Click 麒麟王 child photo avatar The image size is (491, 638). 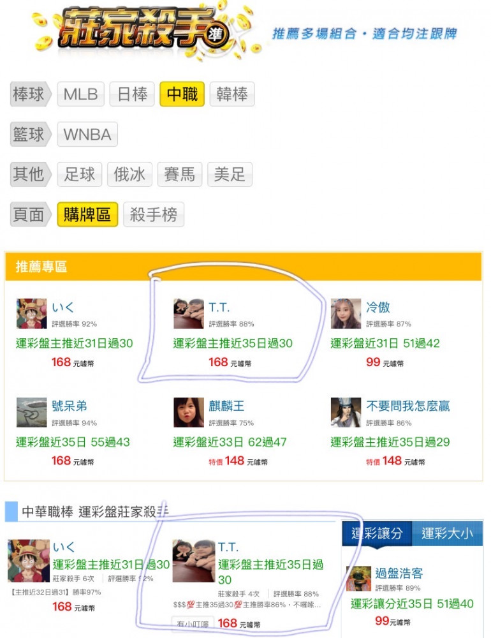click(189, 412)
